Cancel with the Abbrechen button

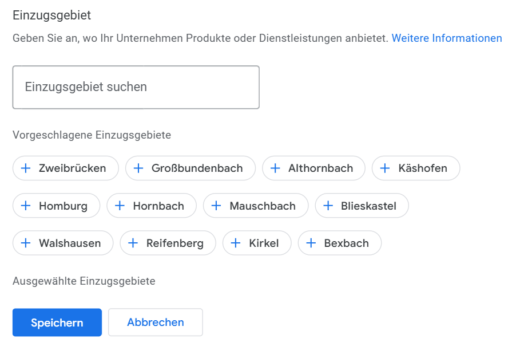[x=156, y=322]
